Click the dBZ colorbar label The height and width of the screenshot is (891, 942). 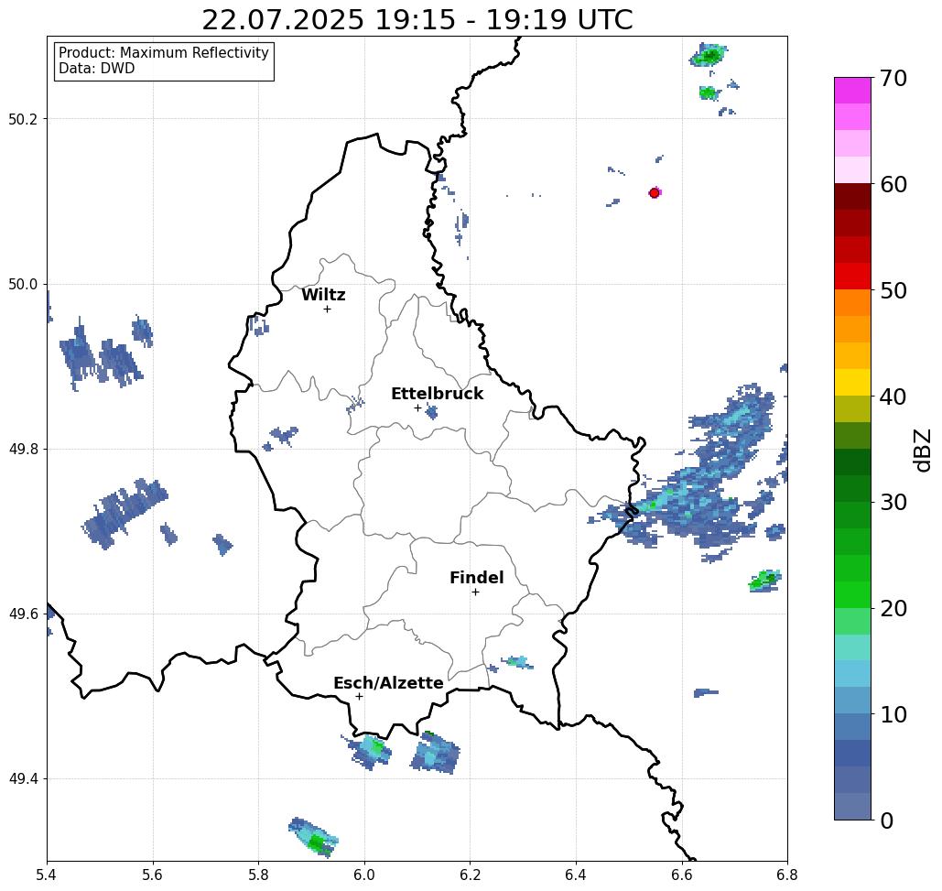922,450
